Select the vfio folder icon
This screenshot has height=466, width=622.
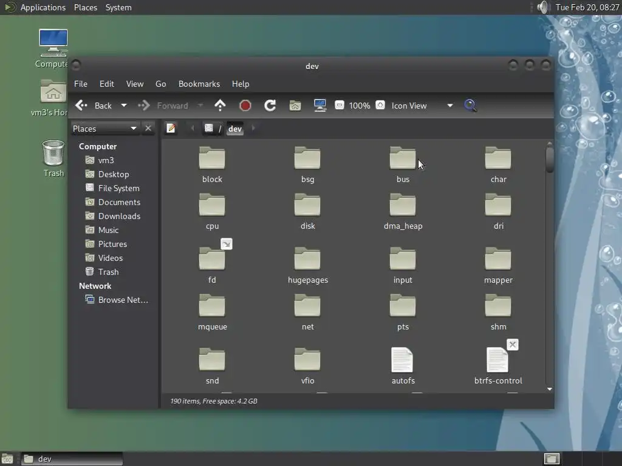307,359
